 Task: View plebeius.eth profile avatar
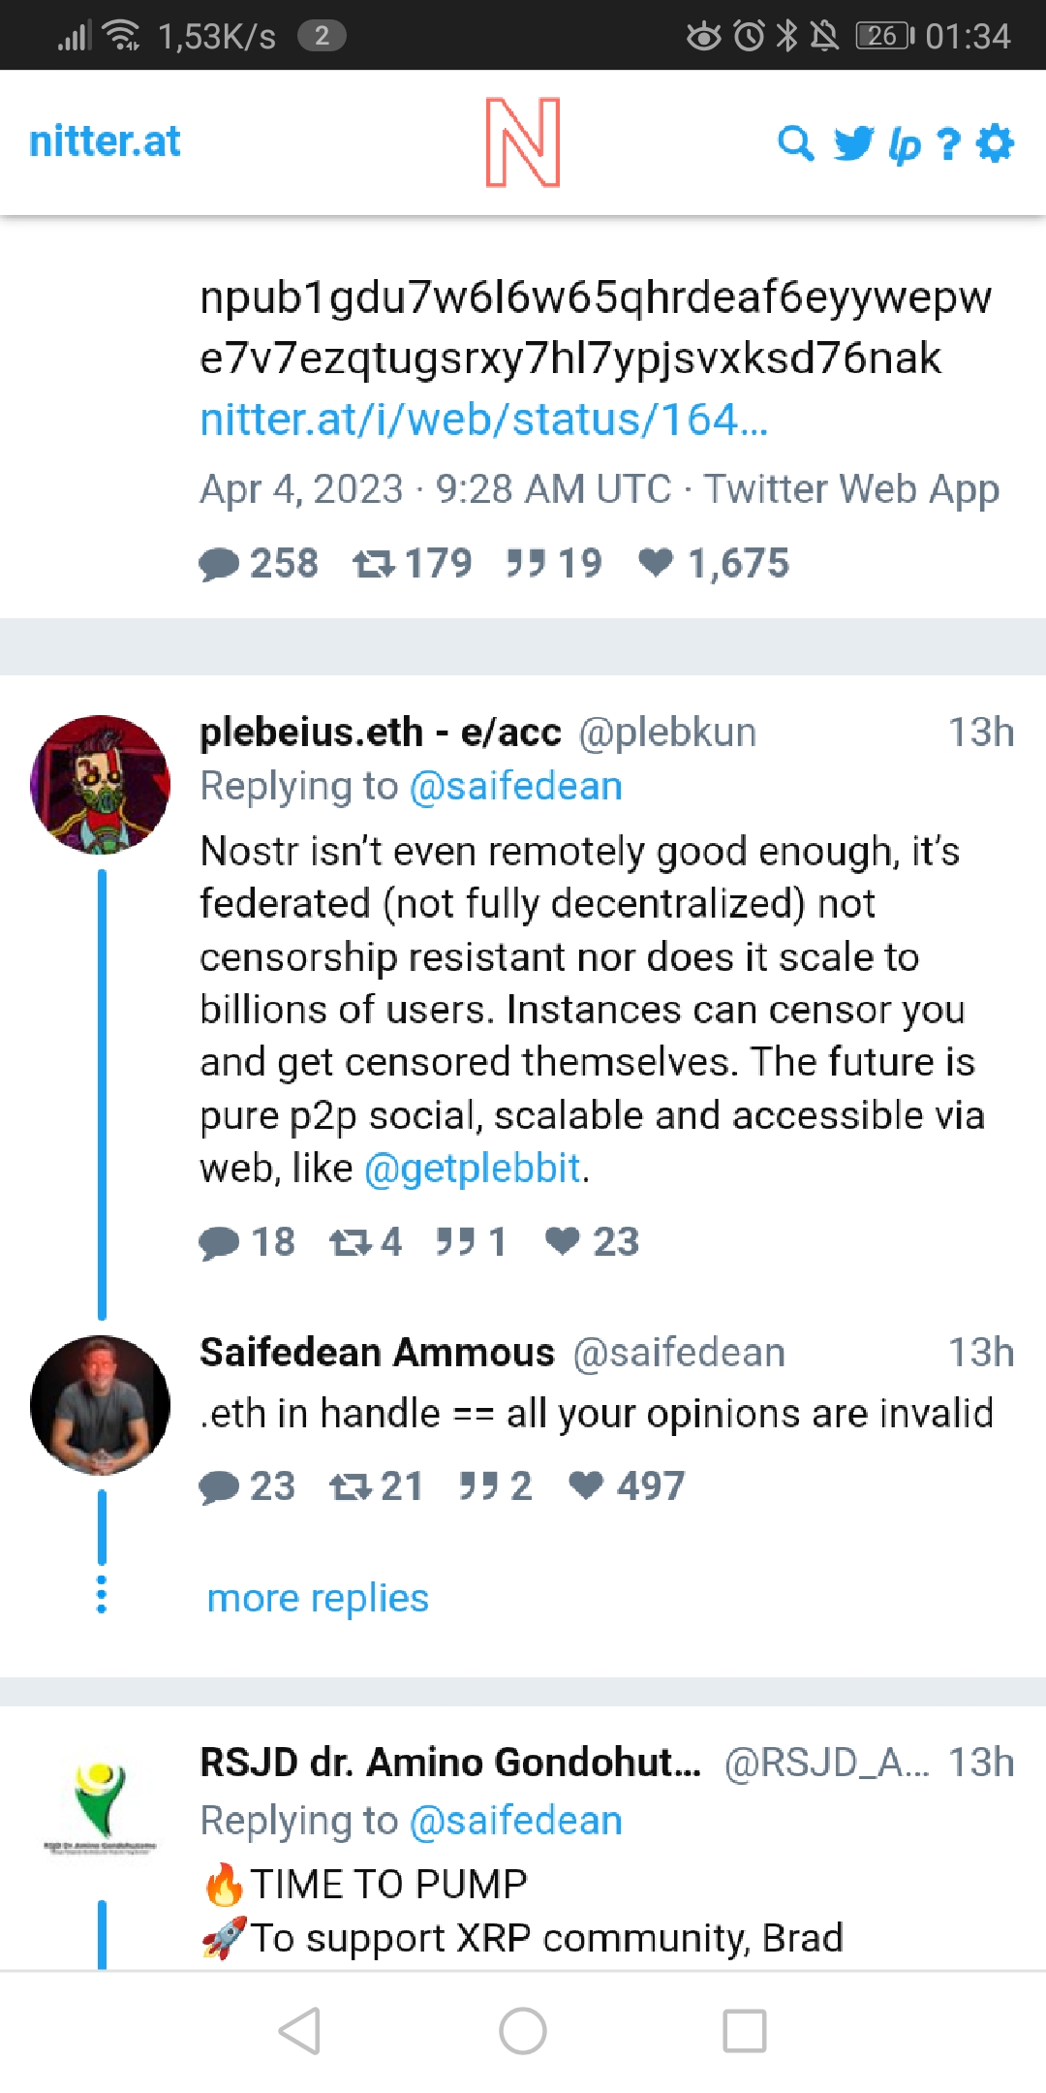pos(101,785)
